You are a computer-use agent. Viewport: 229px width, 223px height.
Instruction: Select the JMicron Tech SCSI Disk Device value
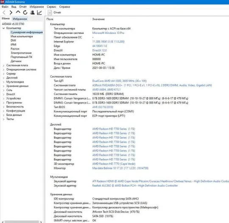coord(116,212)
